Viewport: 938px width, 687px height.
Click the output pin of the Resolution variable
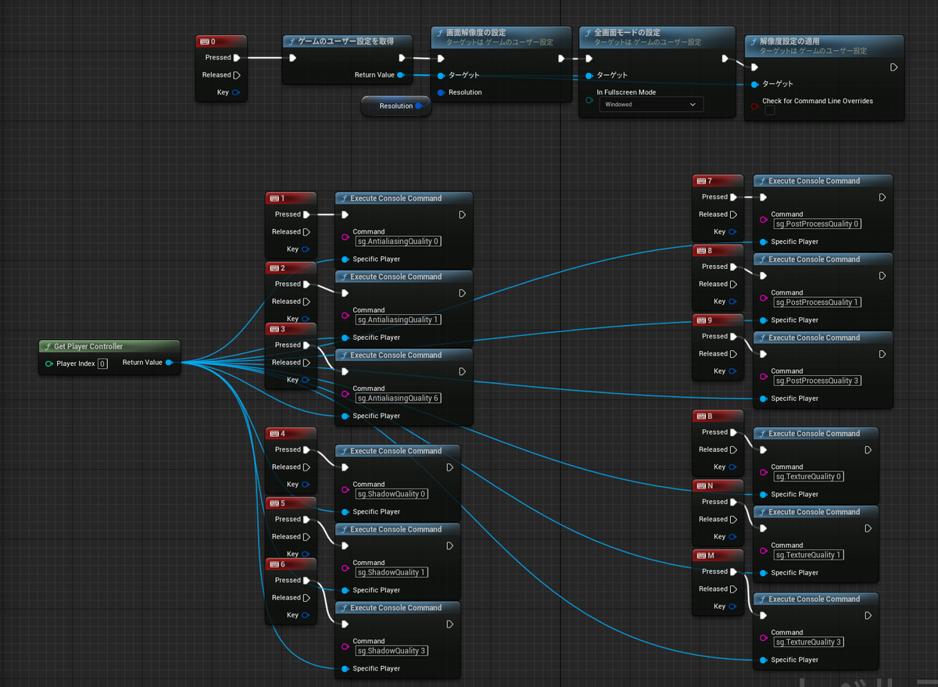[419, 106]
